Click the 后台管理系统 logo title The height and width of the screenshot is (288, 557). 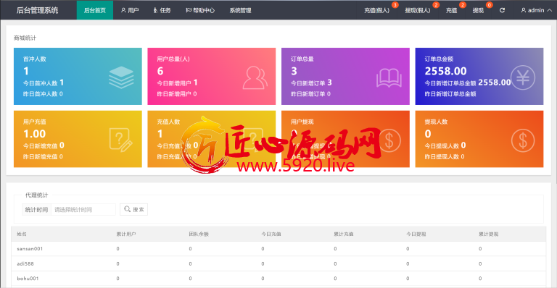pos(37,10)
